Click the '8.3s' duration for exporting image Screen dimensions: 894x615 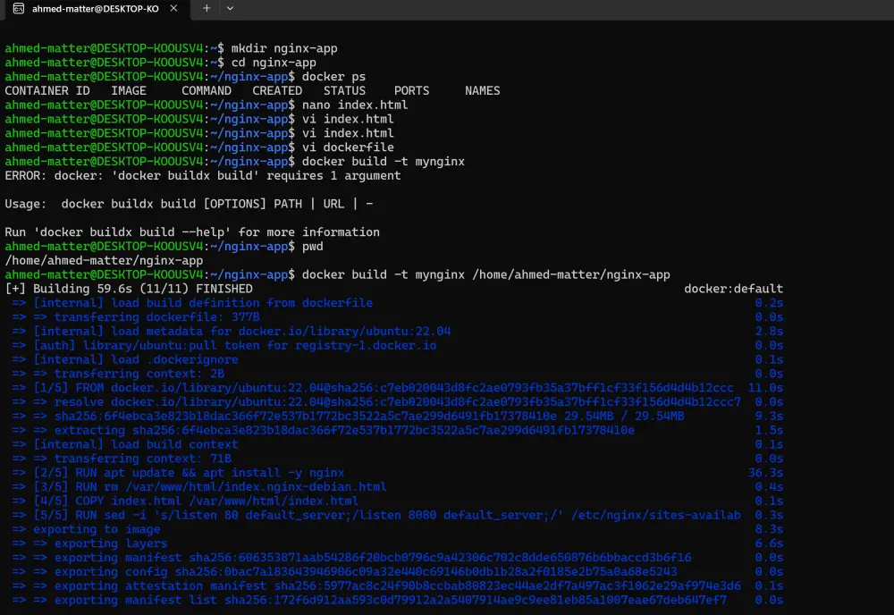[x=769, y=529]
